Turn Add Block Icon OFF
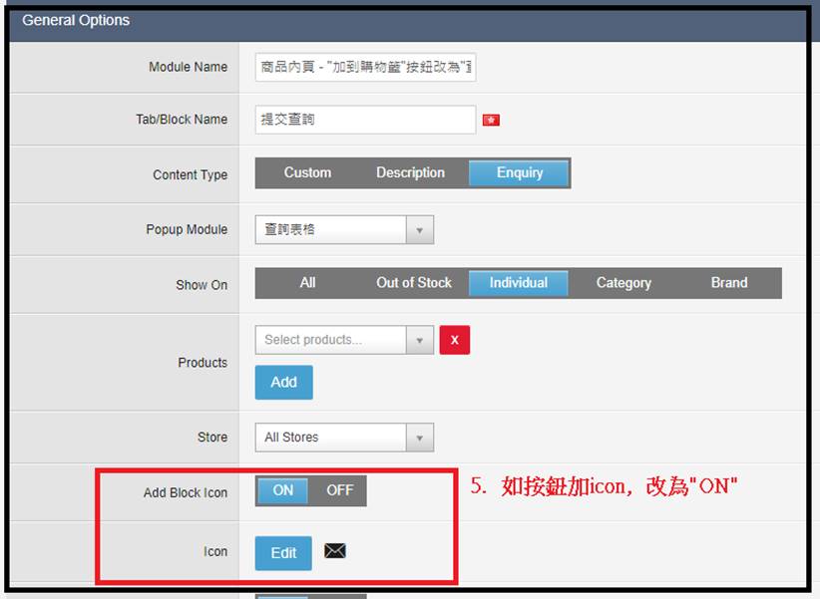820x599 pixels. click(339, 490)
